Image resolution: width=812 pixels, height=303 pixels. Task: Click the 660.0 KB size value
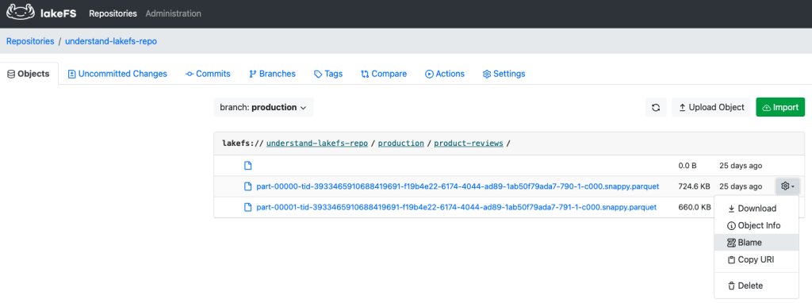click(x=695, y=207)
